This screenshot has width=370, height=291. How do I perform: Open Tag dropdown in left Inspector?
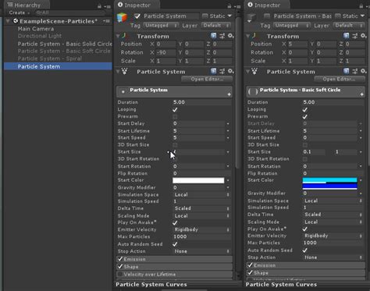pyautogui.click(x=161, y=26)
